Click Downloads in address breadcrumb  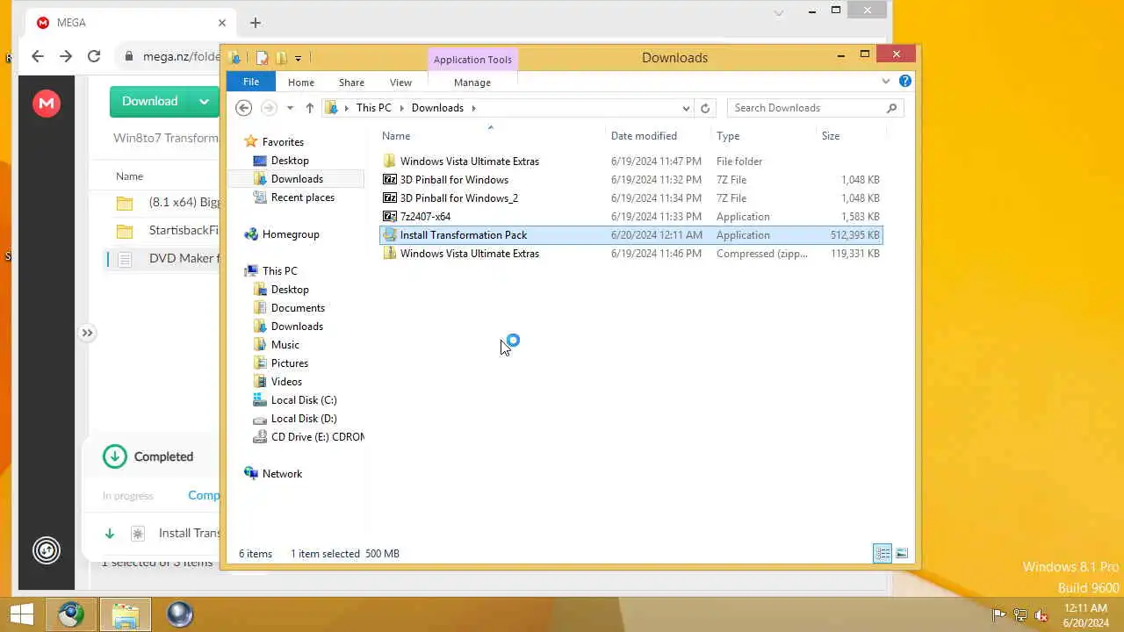437,108
